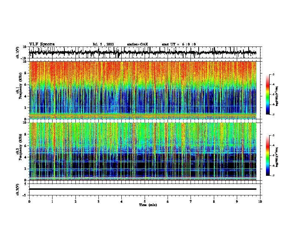Click the "5" tick on ch.3(V) axis
293x226 pixels.
pos(26,184)
